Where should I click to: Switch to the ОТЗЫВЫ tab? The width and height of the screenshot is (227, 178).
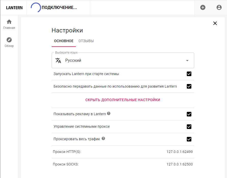coord(86,41)
